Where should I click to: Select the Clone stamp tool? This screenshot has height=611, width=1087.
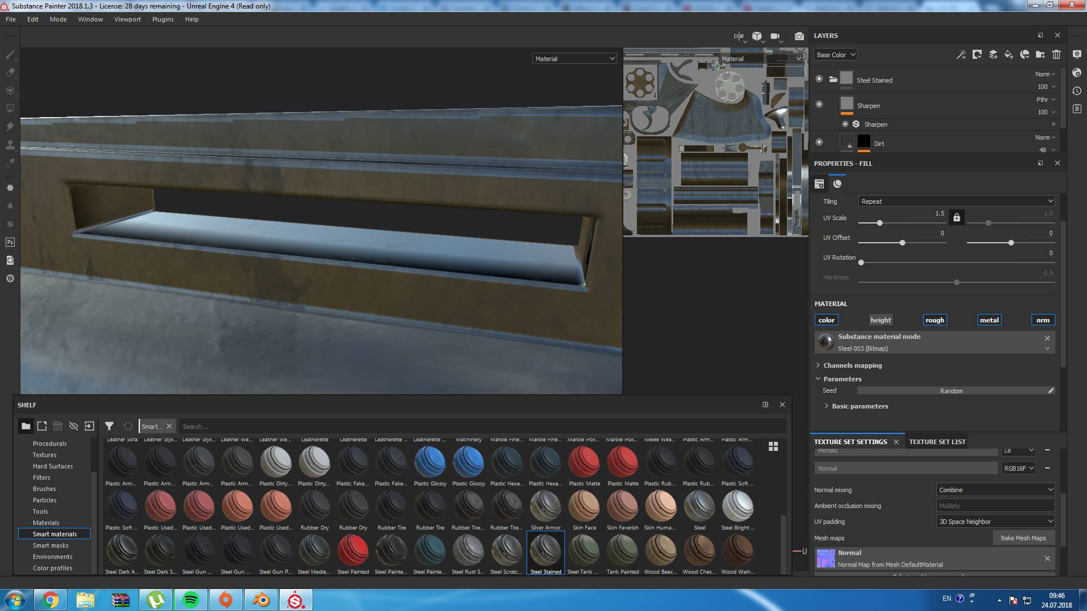10,145
